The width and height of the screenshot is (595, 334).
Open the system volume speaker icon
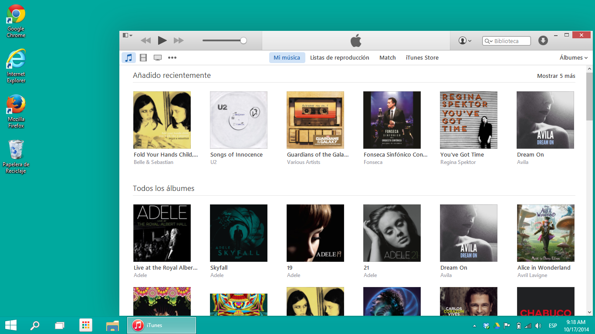click(x=538, y=326)
